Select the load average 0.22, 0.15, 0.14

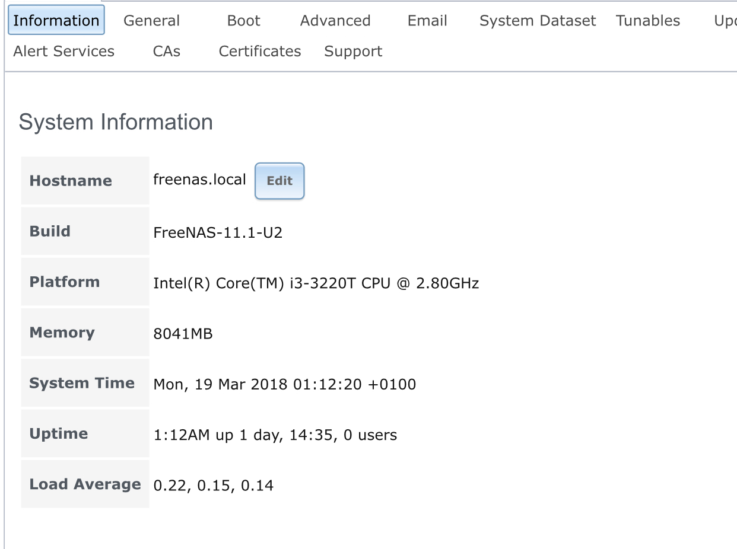(x=214, y=486)
